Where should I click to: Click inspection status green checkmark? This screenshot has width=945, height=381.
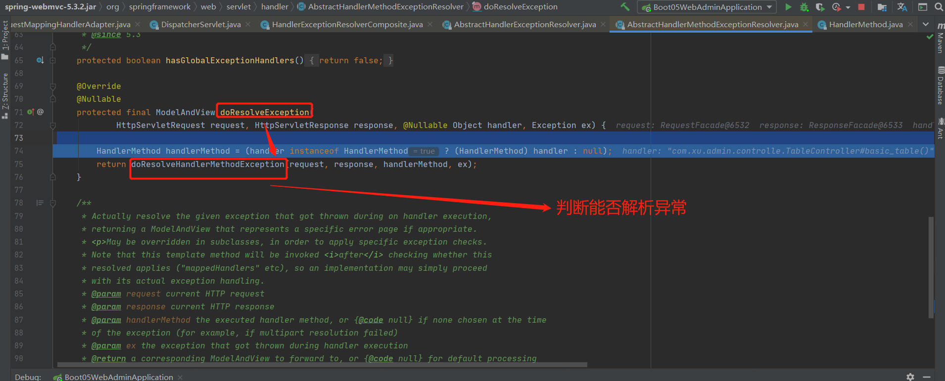pyautogui.click(x=930, y=37)
